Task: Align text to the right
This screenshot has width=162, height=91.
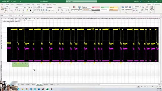Action: (39, 10)
